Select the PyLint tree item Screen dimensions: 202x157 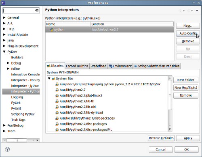click(x=16, y=103)
